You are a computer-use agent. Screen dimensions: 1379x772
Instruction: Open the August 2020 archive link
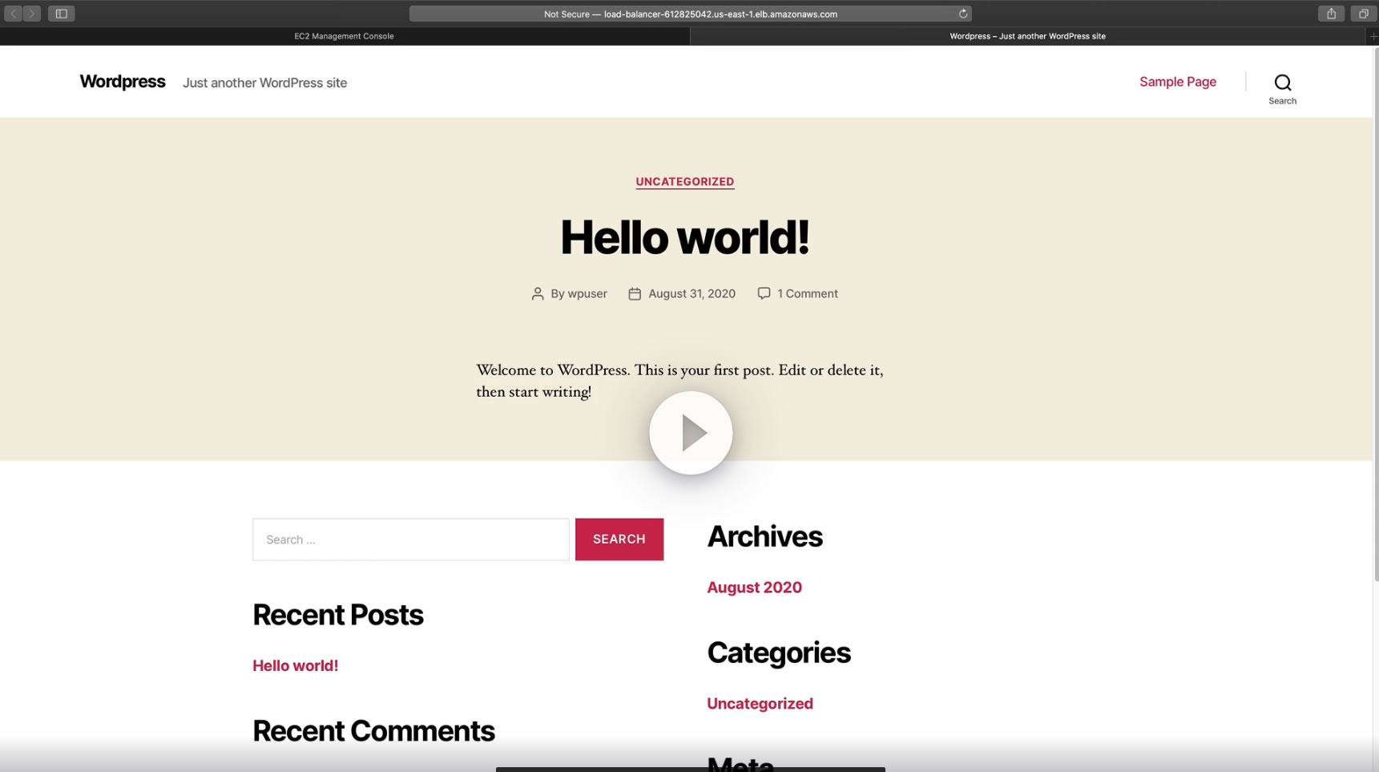(755, 588)
